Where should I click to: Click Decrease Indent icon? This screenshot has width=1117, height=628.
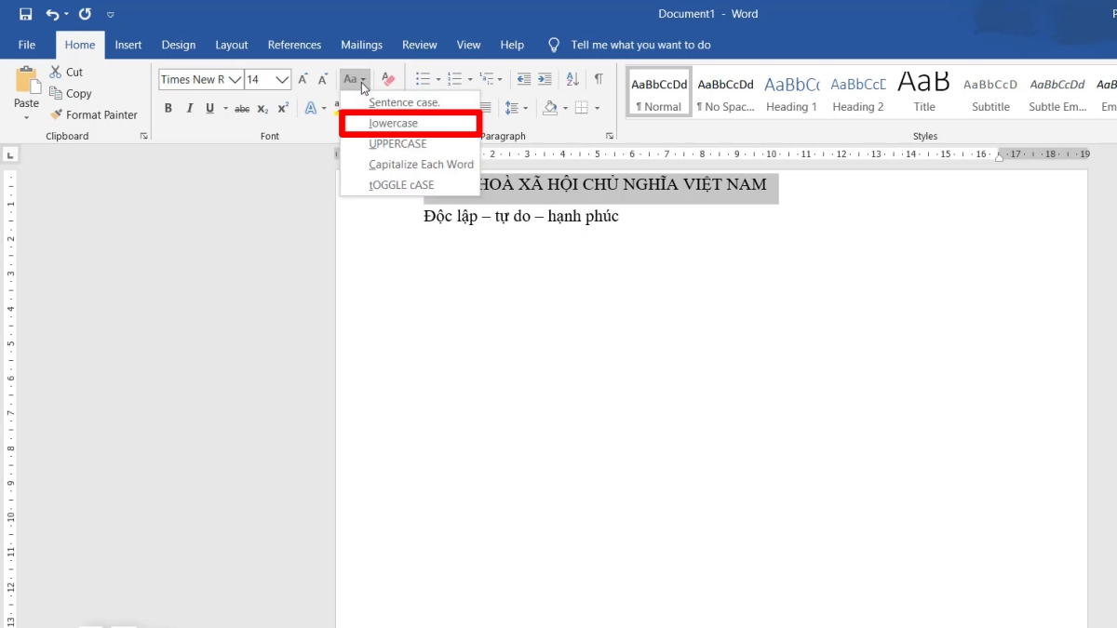(524, 80)
